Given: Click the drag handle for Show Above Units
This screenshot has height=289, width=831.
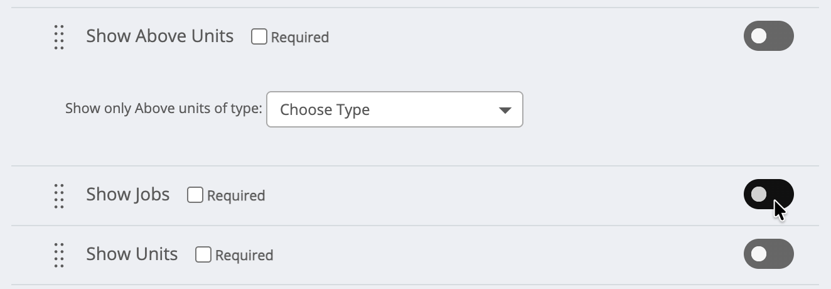Looking at the screenshot, I should pyautogui.click(x=59, y=37).
